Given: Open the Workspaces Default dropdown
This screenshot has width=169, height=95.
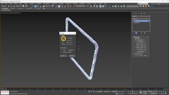Looking at the screenshot, I should coord(162,4).
